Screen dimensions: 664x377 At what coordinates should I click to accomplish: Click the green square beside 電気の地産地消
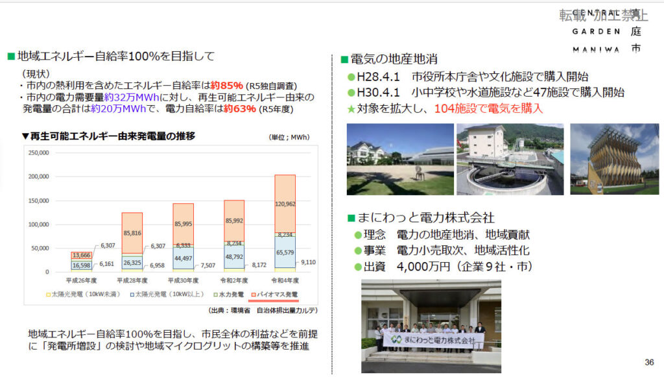[x=344, y=60]
